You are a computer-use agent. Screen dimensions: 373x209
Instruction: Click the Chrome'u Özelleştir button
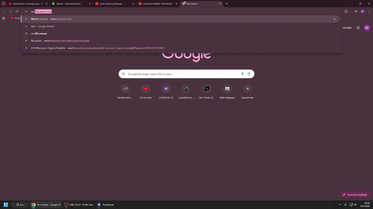(355, 195)
